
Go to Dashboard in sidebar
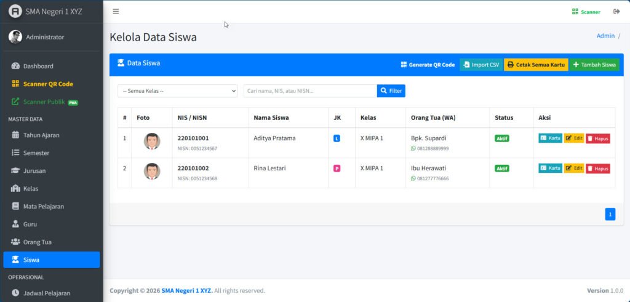pos(52,66)
